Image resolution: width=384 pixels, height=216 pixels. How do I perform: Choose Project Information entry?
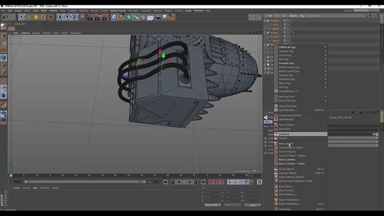[301, 204]
